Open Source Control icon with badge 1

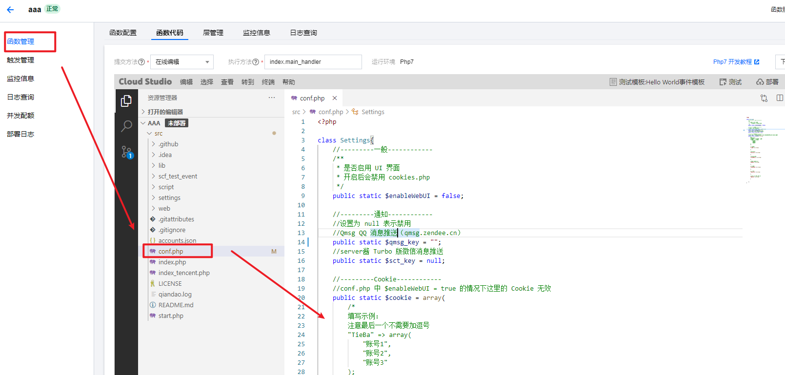[127, 152]
